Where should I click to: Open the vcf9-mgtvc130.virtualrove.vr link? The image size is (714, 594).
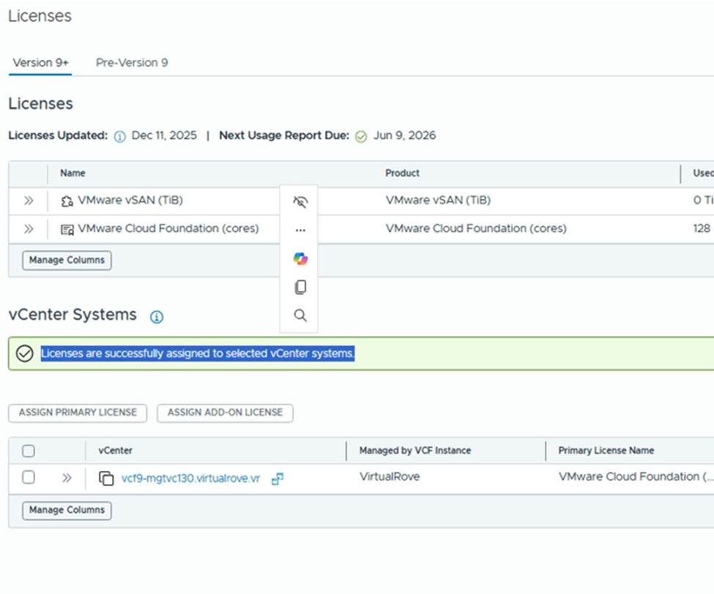click(190, 479)
